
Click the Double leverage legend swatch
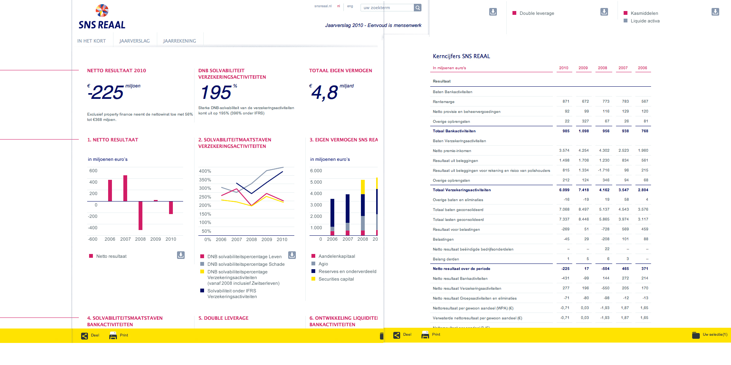tap(514, 13)
